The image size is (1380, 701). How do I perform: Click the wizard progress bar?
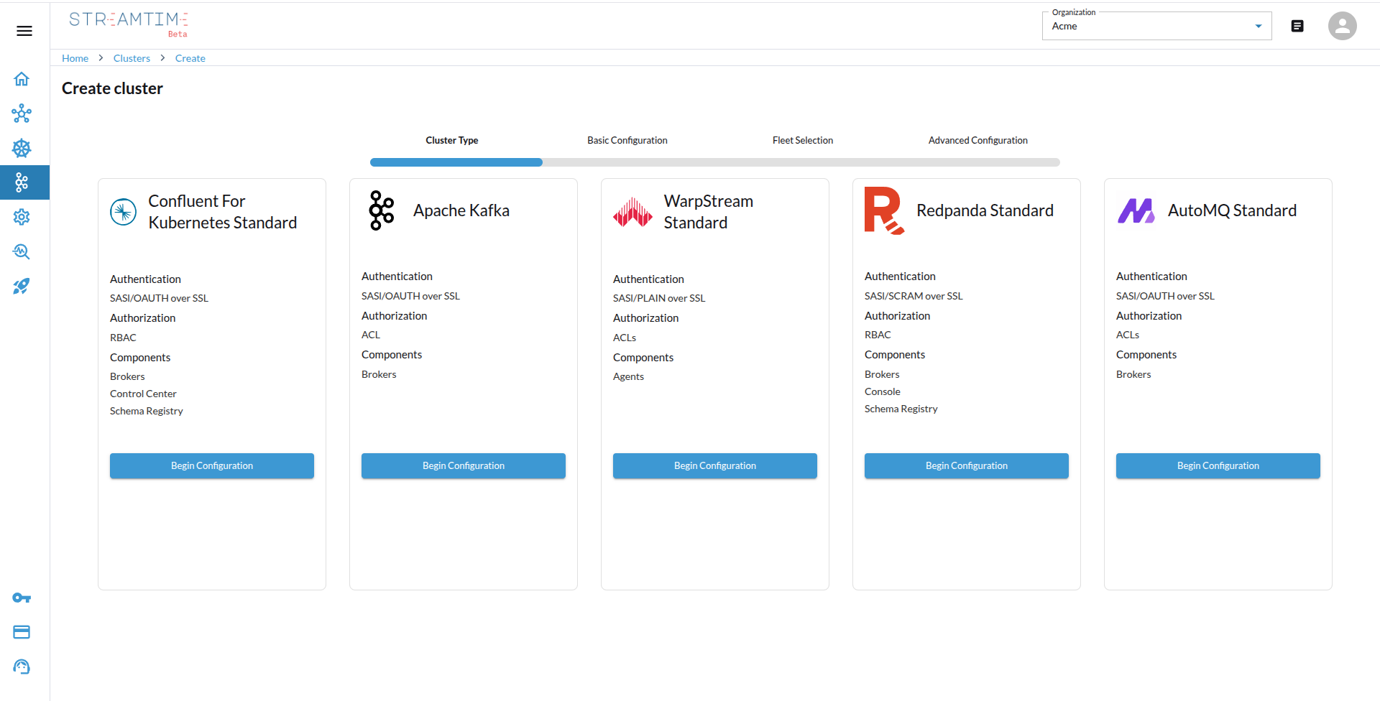[715, 162]
